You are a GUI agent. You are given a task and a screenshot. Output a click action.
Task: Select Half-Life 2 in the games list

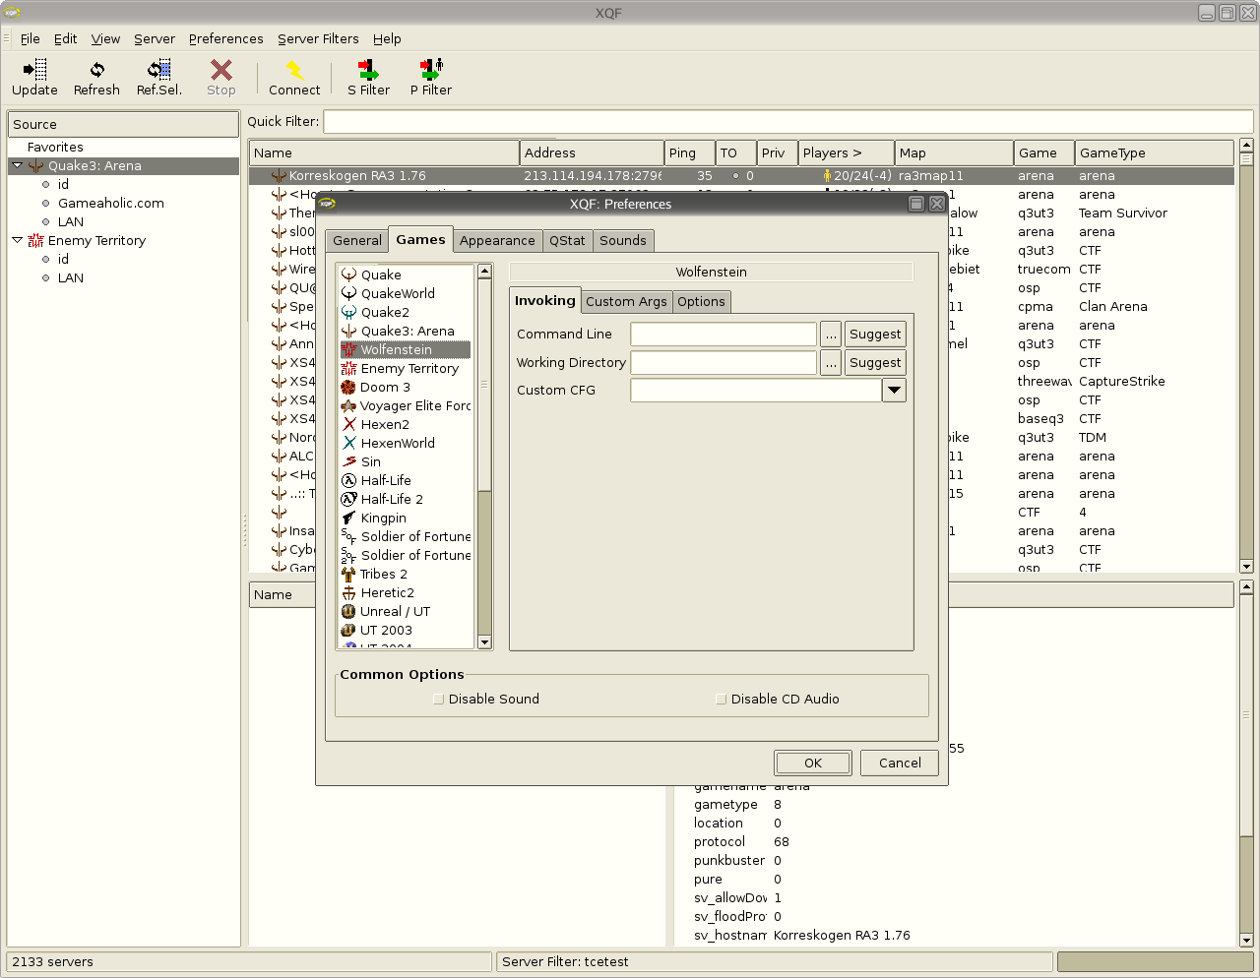406,499
